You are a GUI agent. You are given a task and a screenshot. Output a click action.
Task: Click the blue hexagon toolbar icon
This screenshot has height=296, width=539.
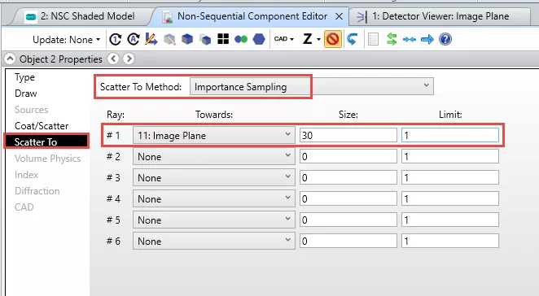(259, 40)
